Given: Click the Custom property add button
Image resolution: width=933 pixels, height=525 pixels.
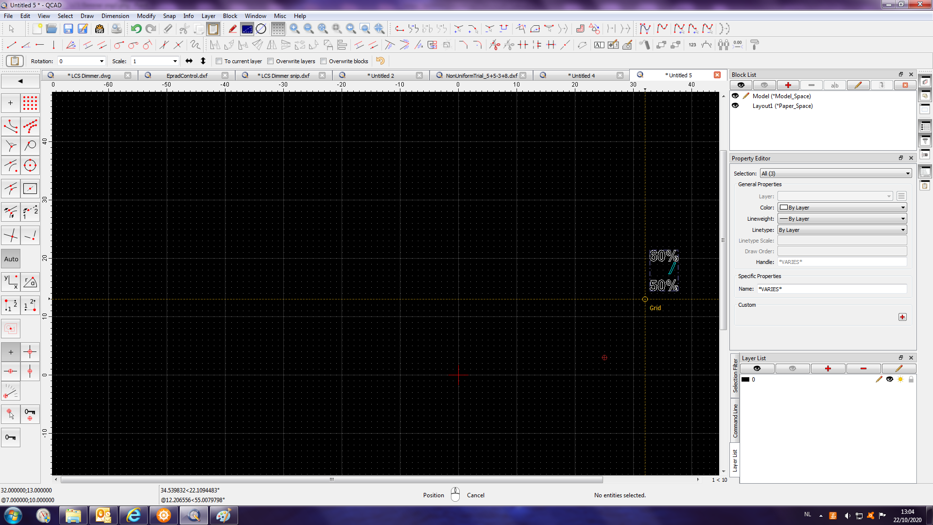Looking at the screenshot, I should pos(902,317).
